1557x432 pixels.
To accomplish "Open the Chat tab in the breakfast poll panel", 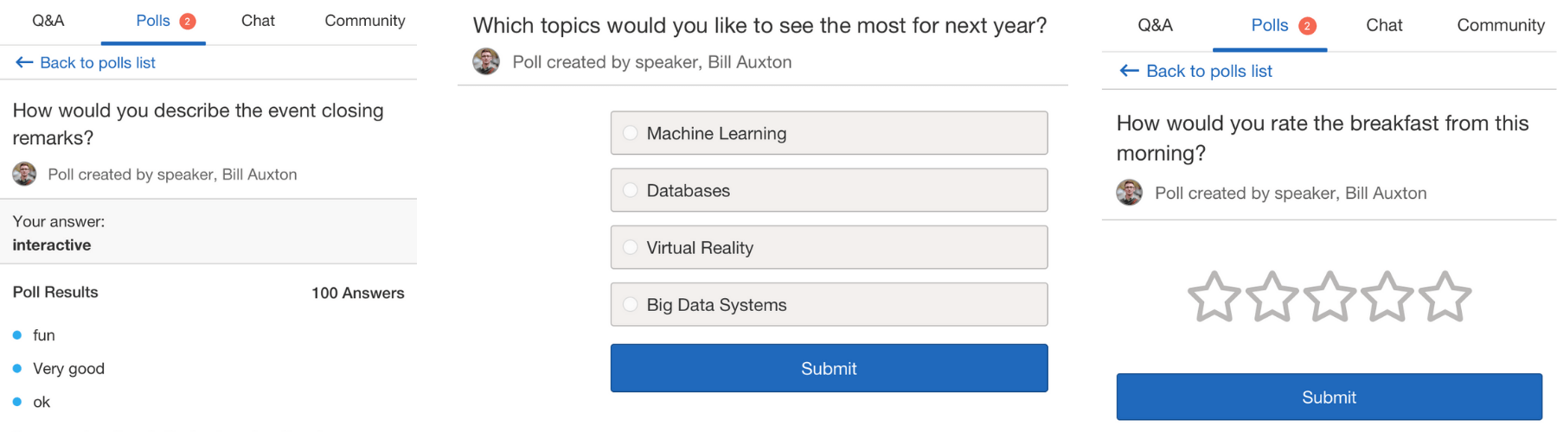I will [x=1384, y=26].
